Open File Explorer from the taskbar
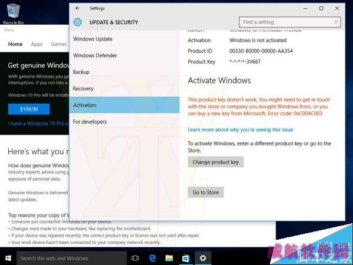Image resolution: width=353 pixels, height=265 pixels. pyautogui.click(x=169, y=259)
